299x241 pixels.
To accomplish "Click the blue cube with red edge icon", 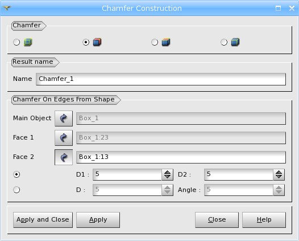I will click(x=97, y=42).
